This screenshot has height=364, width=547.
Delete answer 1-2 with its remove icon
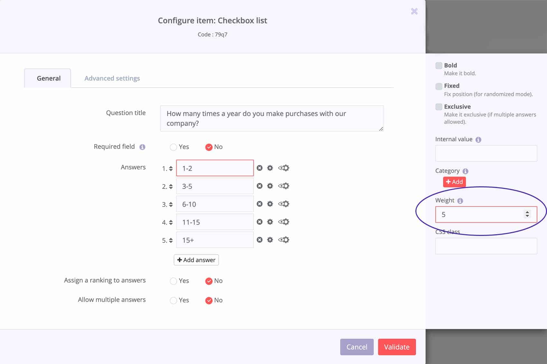(x=260, y=168)
